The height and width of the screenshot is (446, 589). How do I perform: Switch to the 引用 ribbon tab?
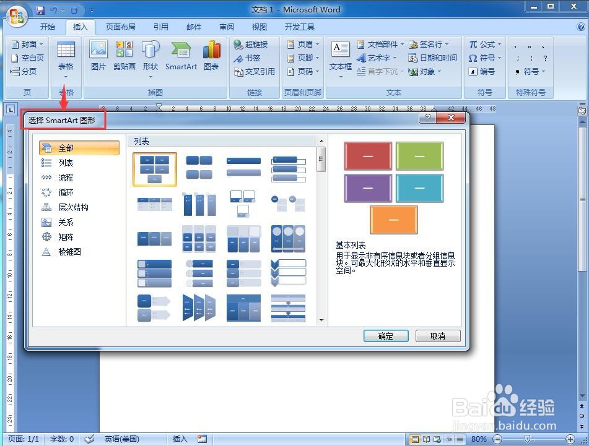[161, 27]
